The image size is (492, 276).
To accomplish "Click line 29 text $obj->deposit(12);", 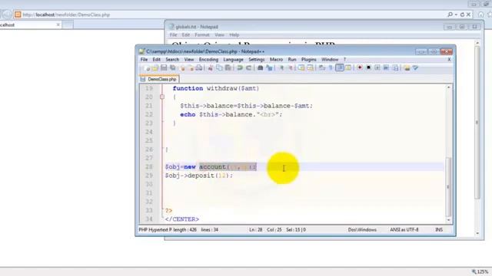I will tap(199, 176).
